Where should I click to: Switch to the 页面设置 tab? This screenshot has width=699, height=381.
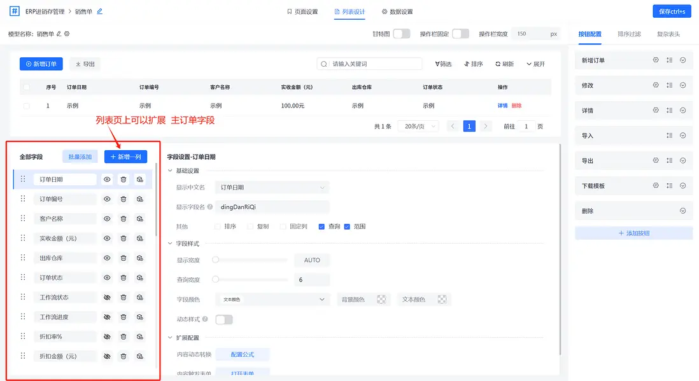click(302, 11)
